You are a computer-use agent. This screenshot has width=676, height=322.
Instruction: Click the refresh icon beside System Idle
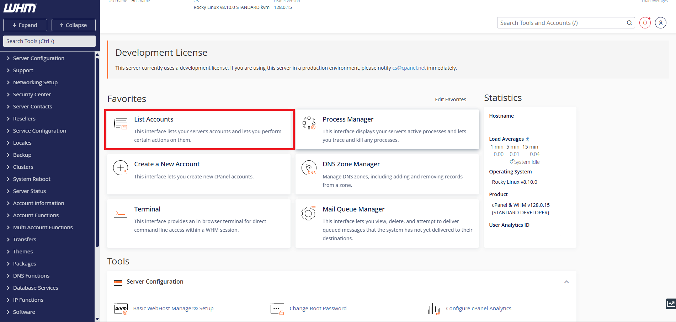pos(511,161)
